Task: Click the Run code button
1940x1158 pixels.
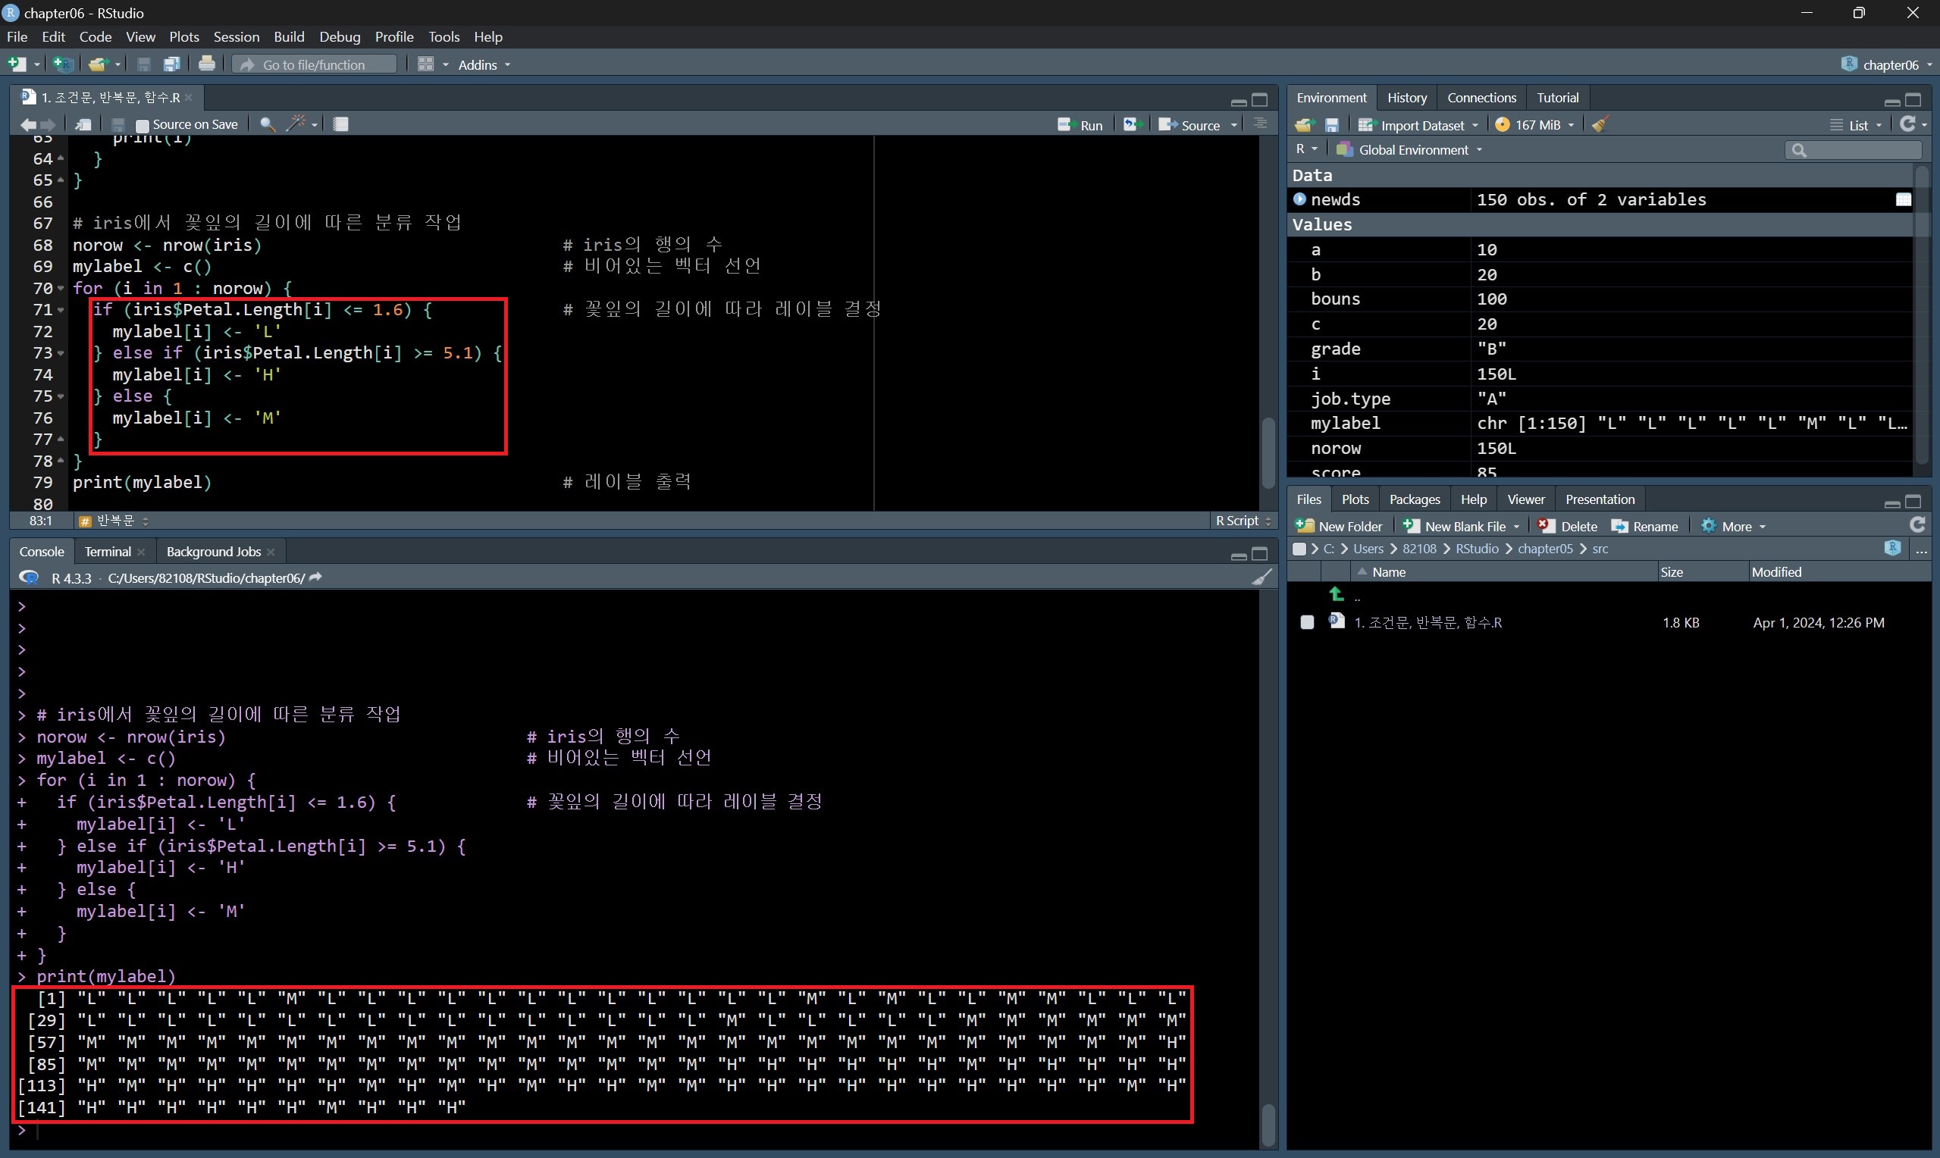Action: (x=1080, y=125)
